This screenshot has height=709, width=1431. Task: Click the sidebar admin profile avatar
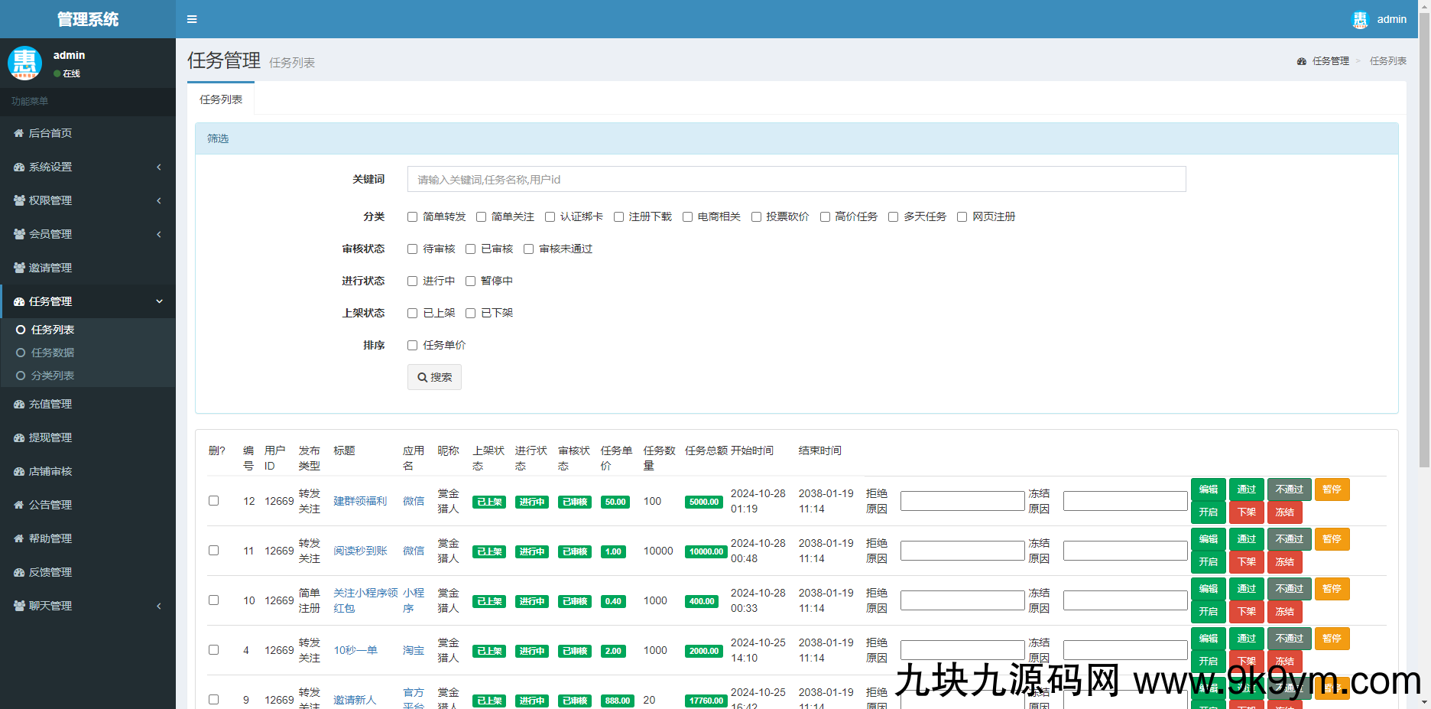(x=24, y=63)
